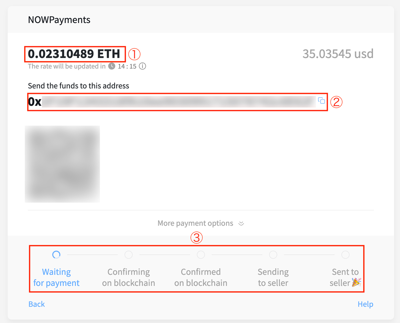Click the NOWPayments header title
400x323 pixels.
tap(59, 20)
